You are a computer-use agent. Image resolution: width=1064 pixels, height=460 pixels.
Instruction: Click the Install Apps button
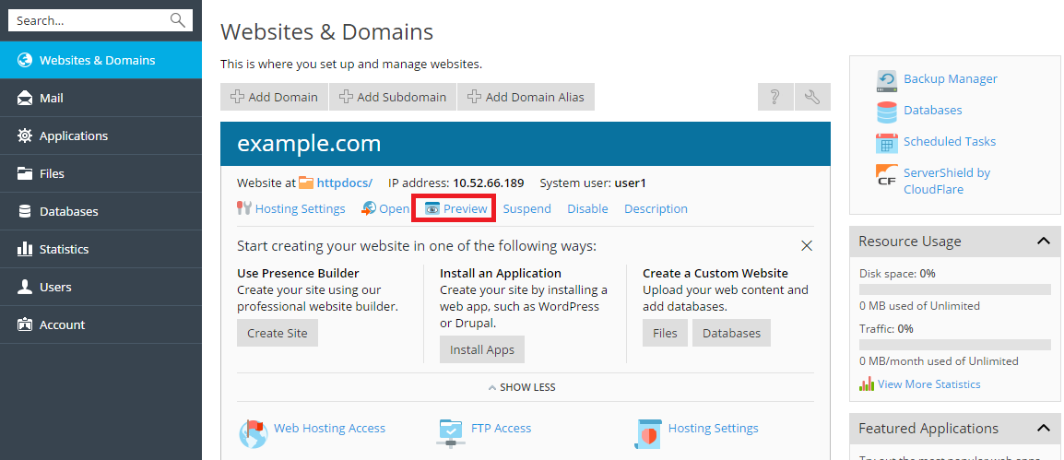click(x=481, y=350)
